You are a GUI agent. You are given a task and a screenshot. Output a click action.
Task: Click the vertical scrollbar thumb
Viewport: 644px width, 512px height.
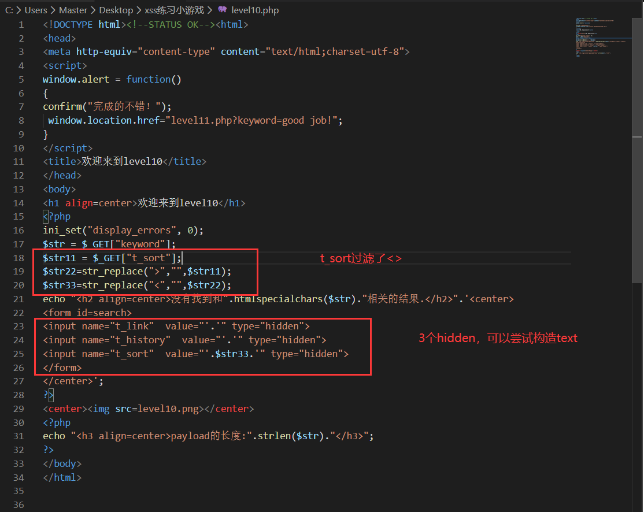click(638, 150)
